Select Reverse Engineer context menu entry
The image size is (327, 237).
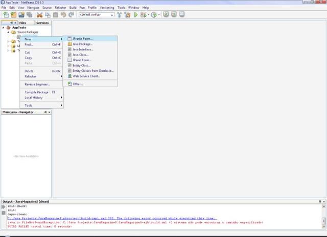point(37,84)
